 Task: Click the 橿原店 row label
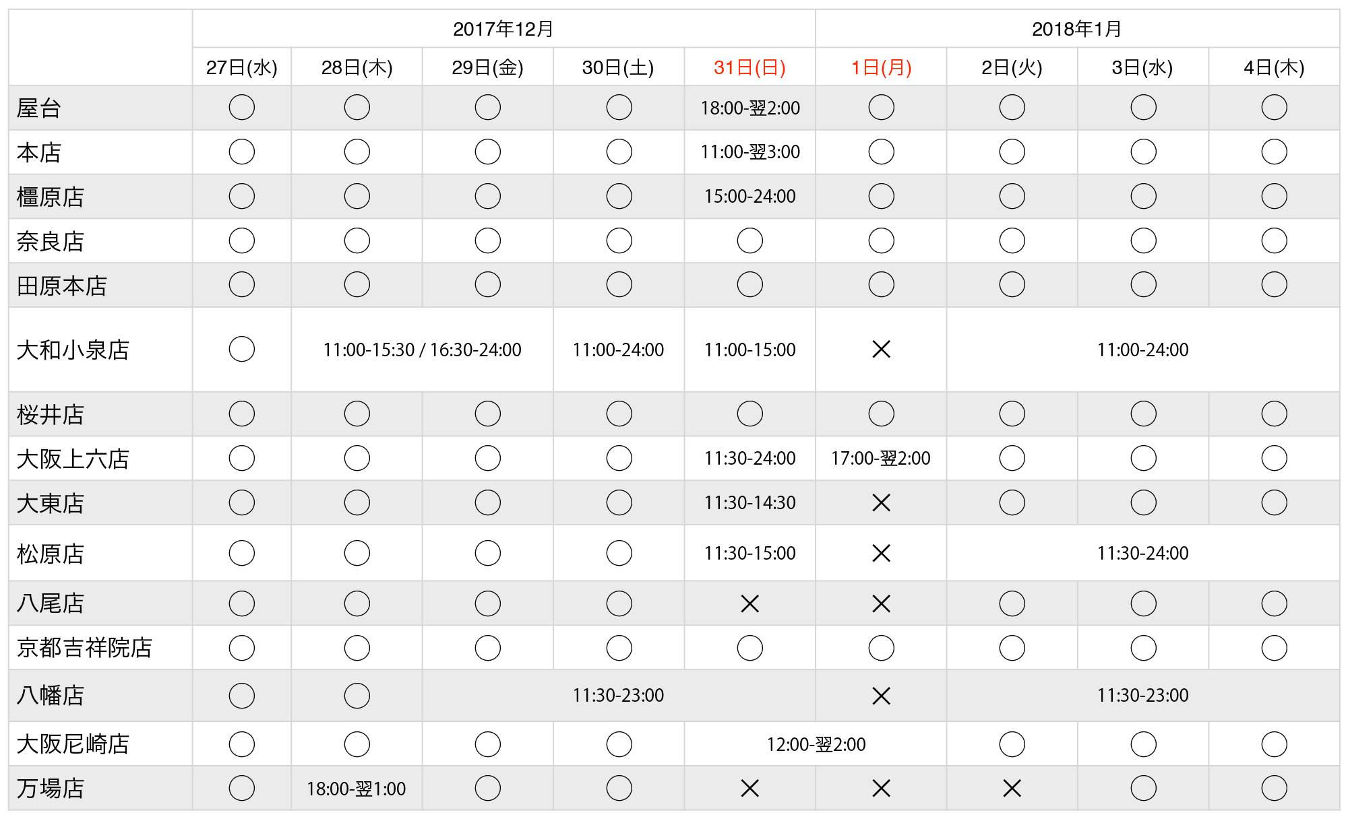(51, 197)
